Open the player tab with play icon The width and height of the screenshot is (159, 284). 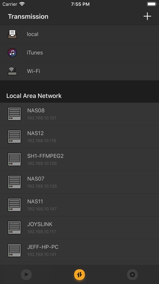[26, 275]
